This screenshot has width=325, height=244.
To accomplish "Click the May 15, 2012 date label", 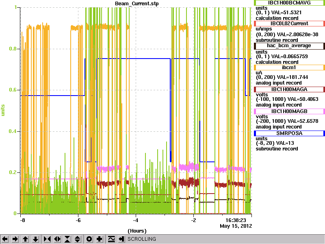I will 236,226.
